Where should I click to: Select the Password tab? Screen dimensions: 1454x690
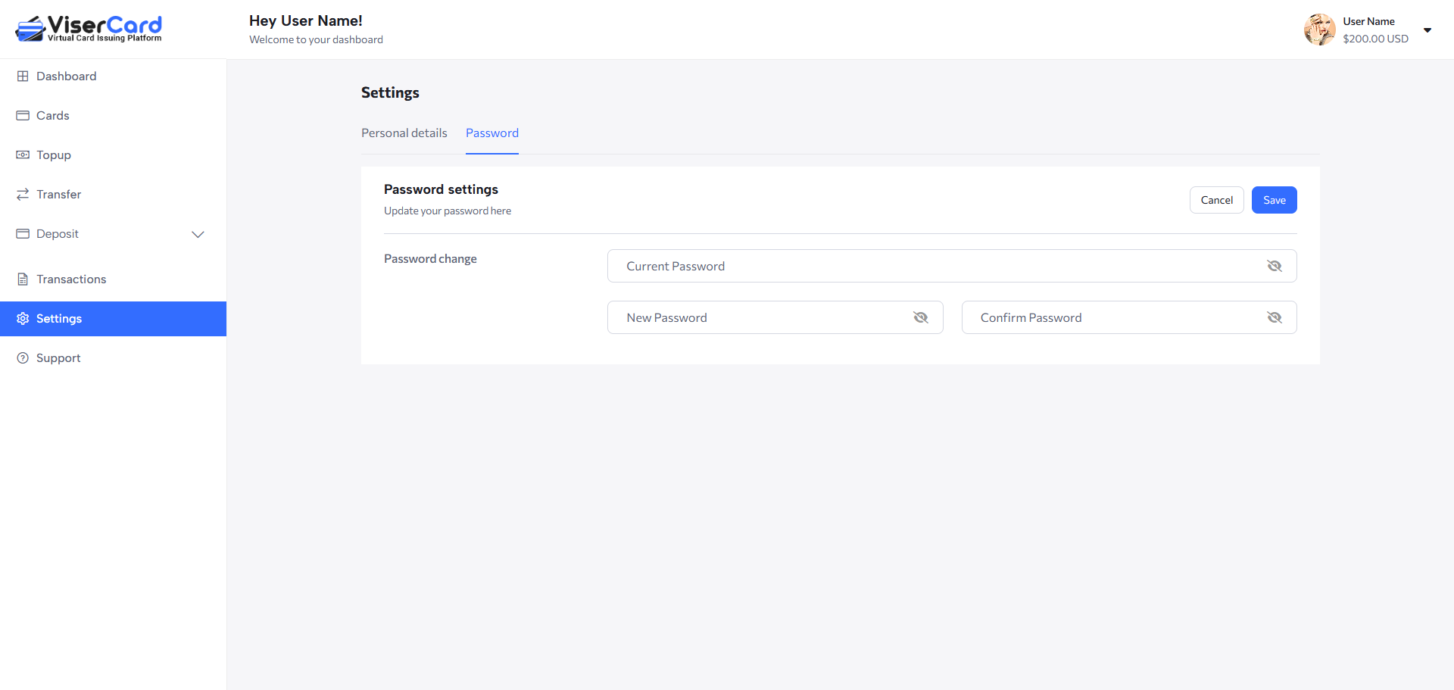(492, 133)
